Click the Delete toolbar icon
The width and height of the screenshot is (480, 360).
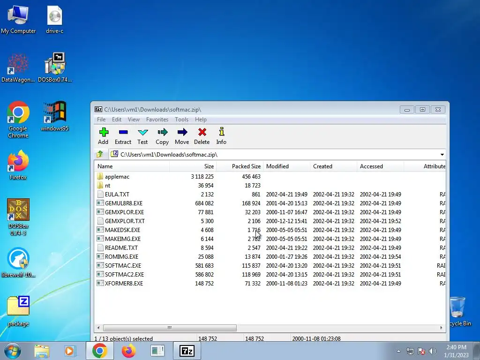click(202, 132)
